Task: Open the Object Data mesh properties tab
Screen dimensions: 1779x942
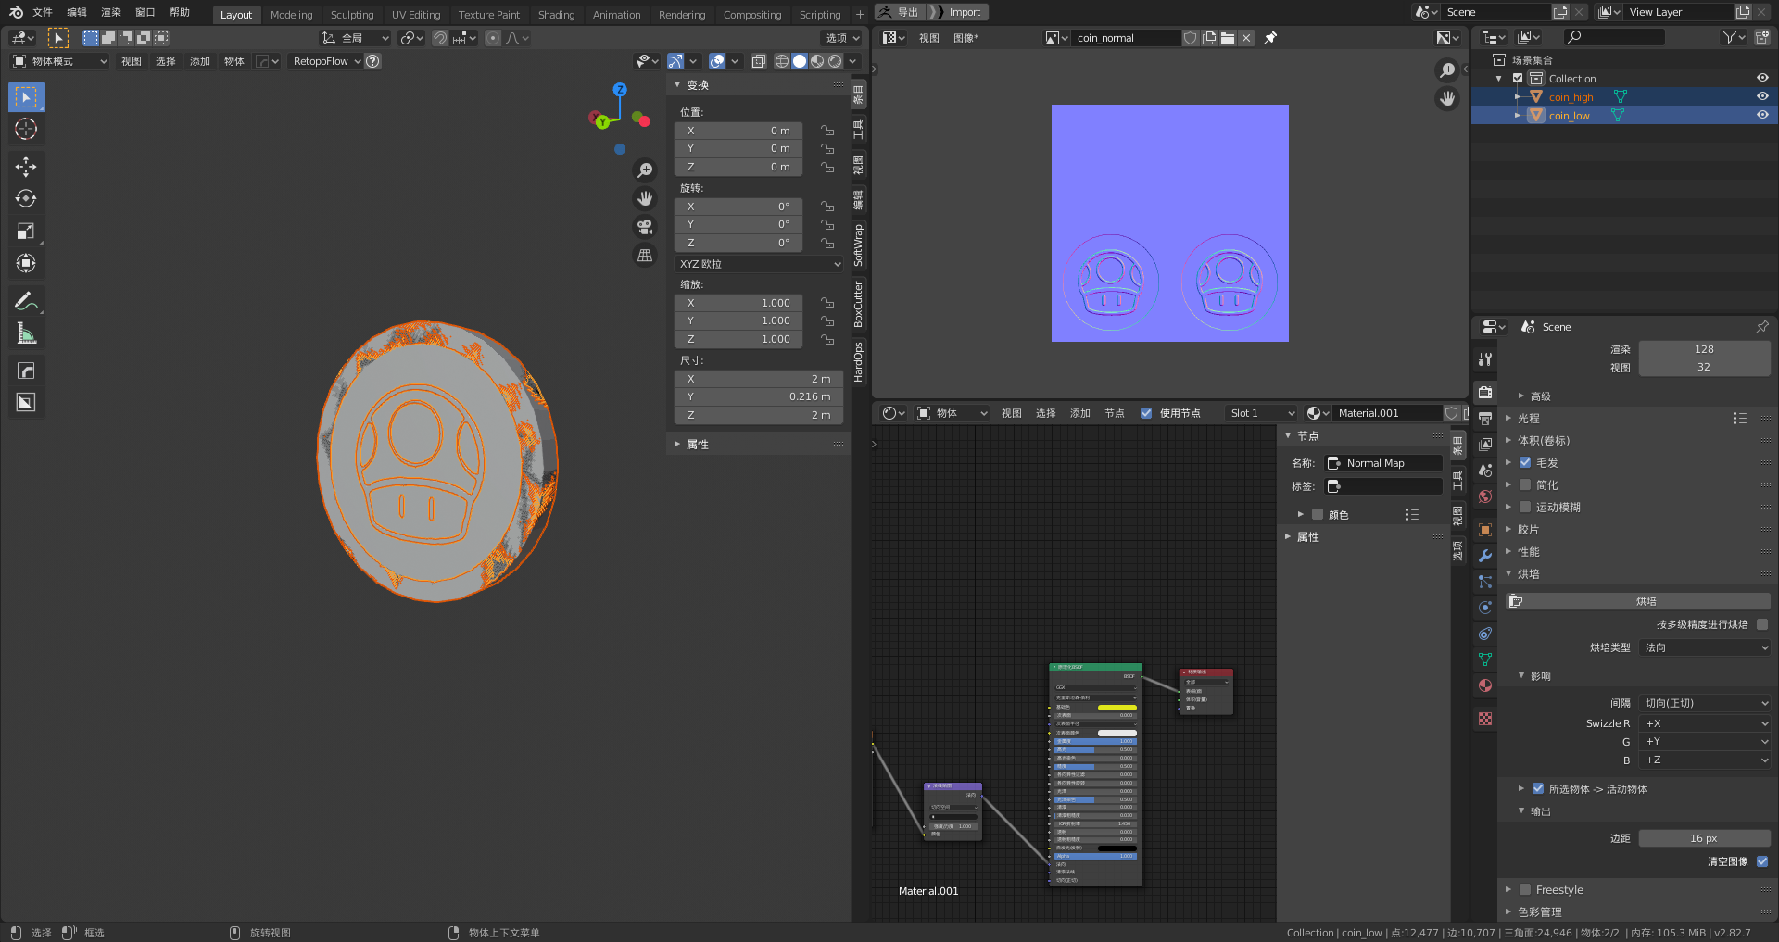Action: pyautogui.click(x=1485, y=659)
